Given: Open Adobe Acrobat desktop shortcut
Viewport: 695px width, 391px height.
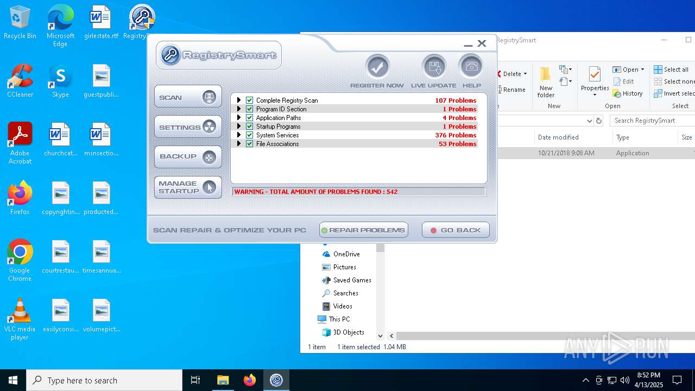Looking at the screenshot, I should pos(20,143).
